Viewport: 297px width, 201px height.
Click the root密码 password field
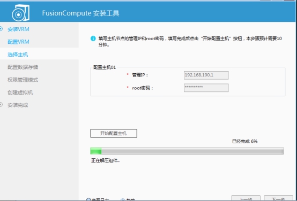coord(206,88)
